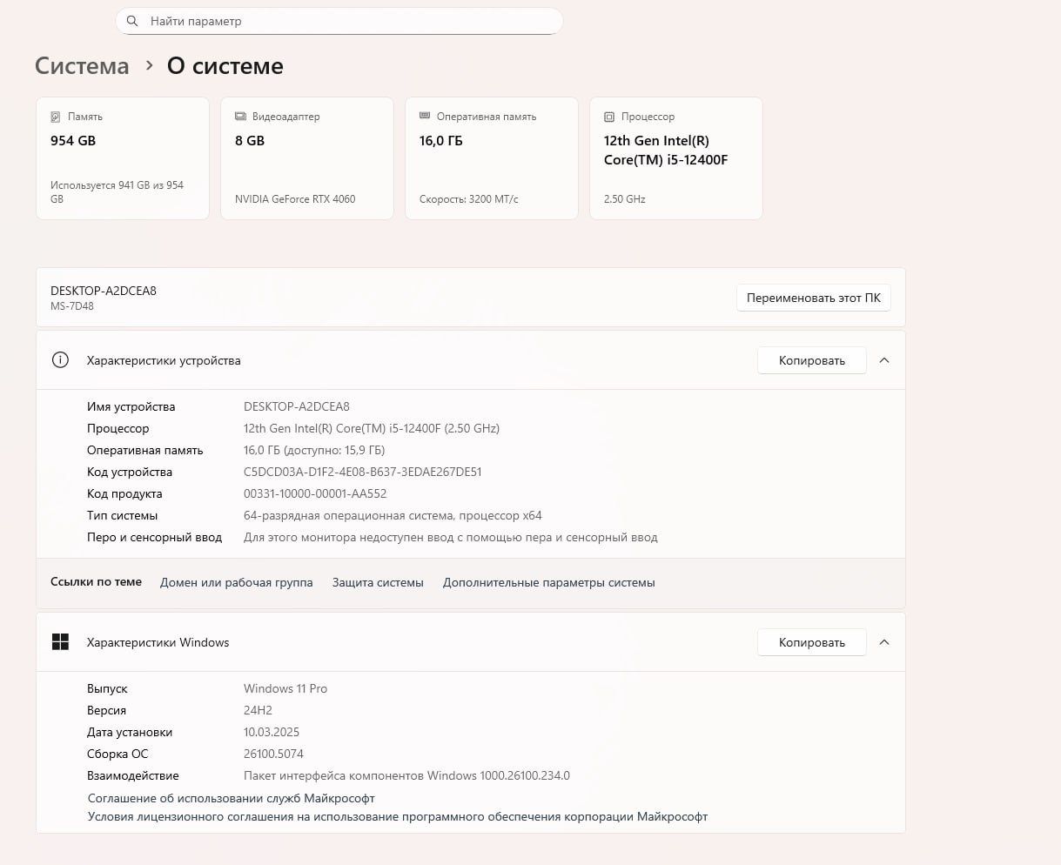This screenshot has height=865, width=1061.
Task: Open 'Дополнительные параметры системы' link
Action: click(549, 582)
